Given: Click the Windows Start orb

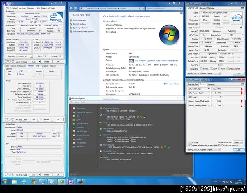Looking at the screenshot, I should pyautogui.click(x=5, y=181).
